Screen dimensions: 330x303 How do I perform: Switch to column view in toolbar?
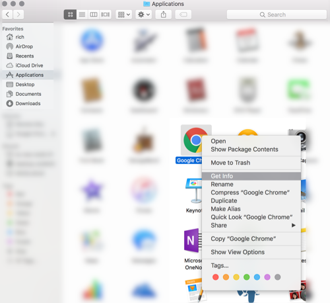point(94,15)
